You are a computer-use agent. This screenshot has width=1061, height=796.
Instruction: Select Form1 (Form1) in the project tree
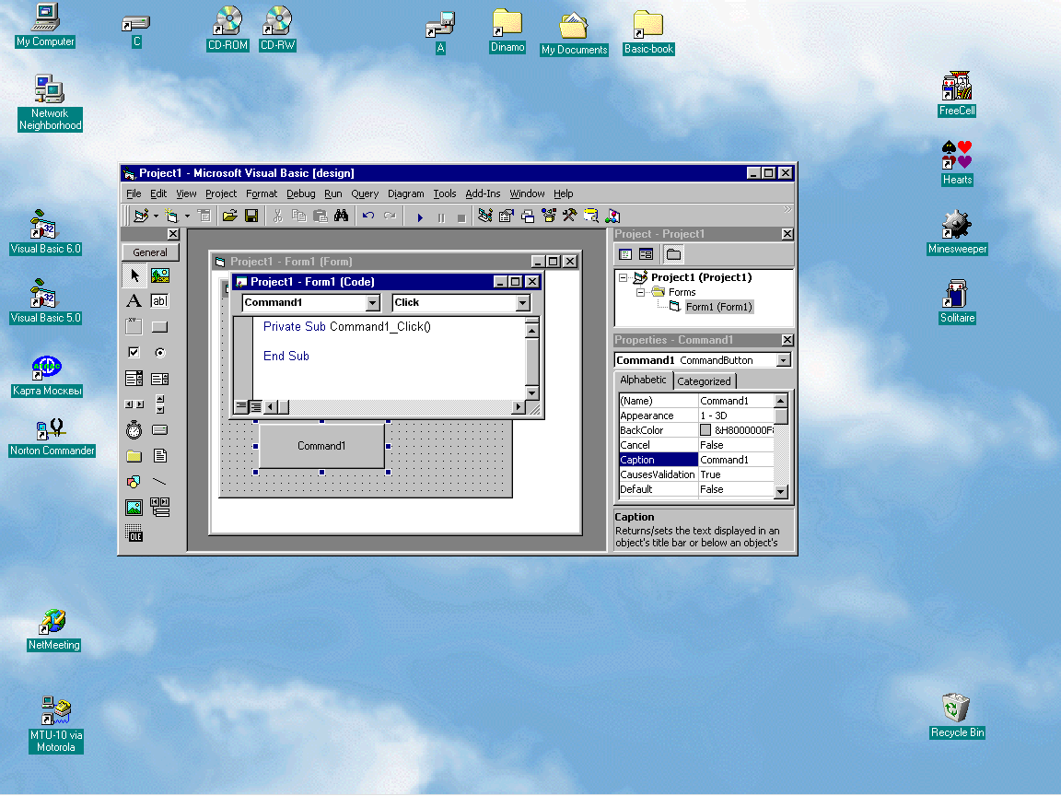pyautogui.click(x=718, y=308)
